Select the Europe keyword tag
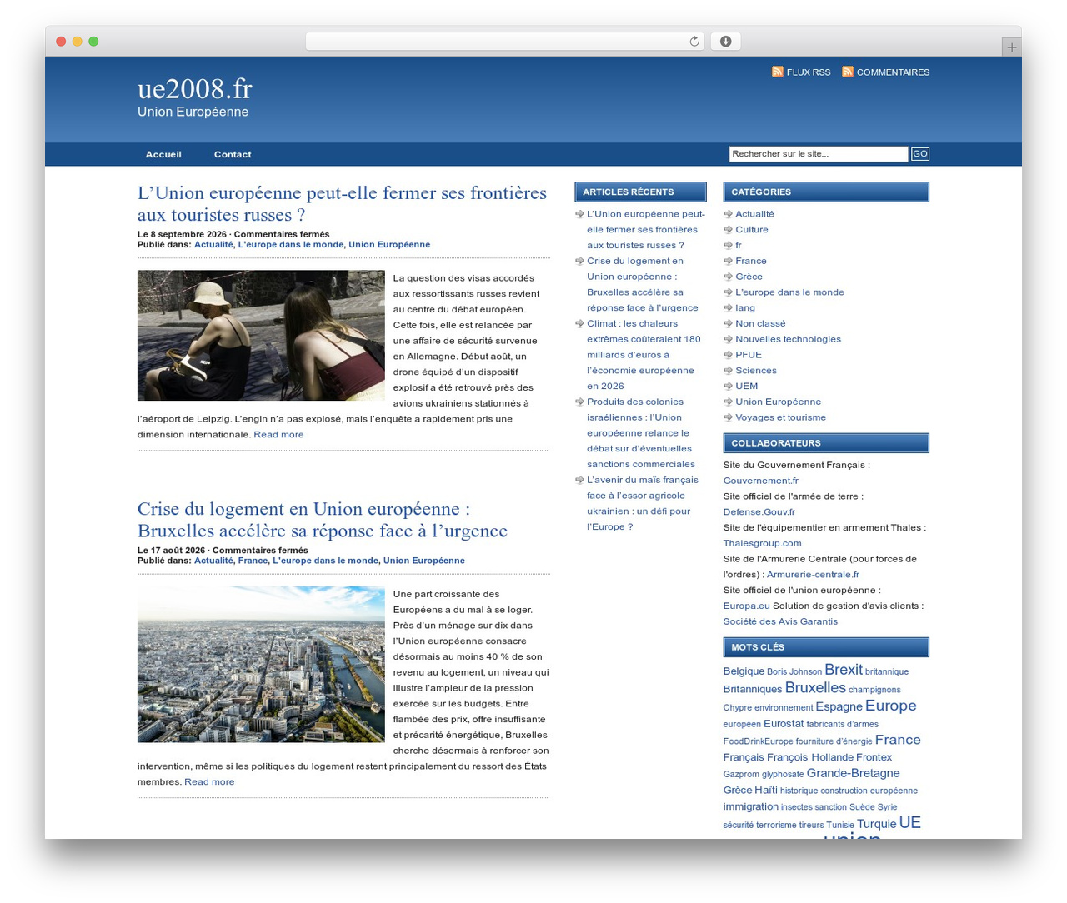The width and height of the screenshot is (1067, 903). point(890,706)
